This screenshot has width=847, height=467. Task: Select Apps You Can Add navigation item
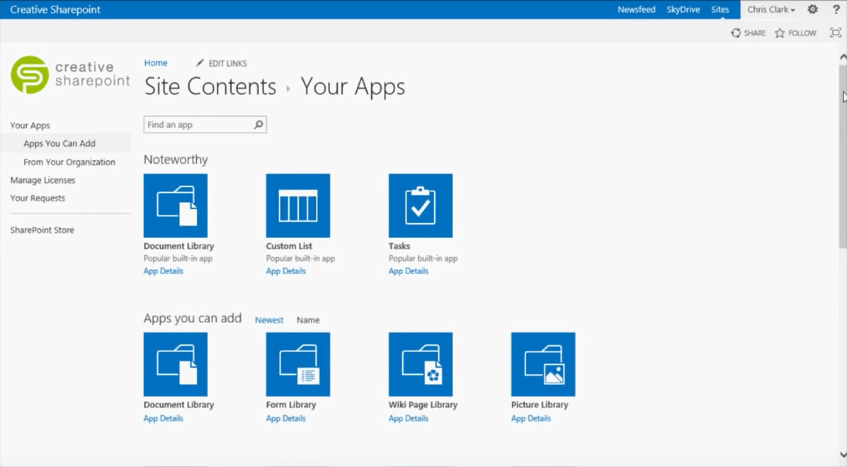click(x=59, y=143)
